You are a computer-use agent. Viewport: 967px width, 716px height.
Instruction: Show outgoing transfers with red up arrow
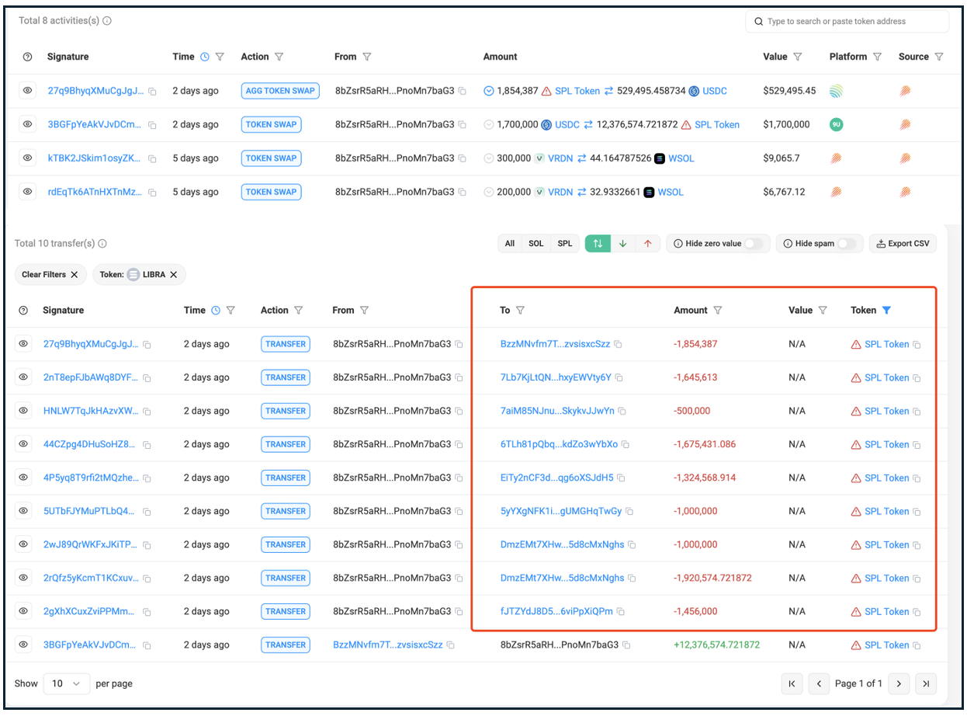coord(647,244)
